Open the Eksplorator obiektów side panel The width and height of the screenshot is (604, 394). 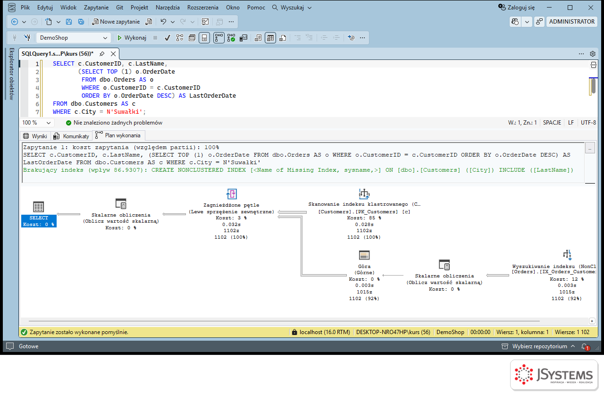[11, 74]
